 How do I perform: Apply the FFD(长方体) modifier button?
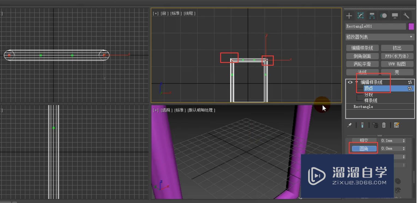tap(397, 56)
